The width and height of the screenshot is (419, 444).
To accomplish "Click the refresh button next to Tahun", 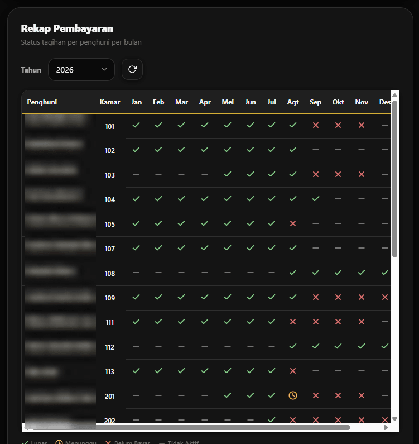I will coord(132,69).
